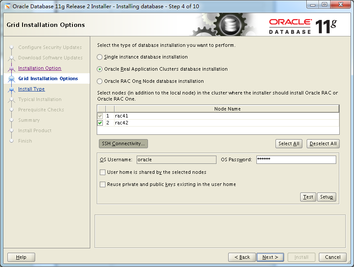Viewport: 354px width, 267px height.
Task: Click the Installation Option step node icon
Action: coord(12,68)
